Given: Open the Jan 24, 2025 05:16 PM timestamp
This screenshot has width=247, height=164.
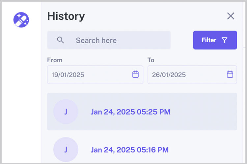Looking at the screenshot, I should click(130, 150).
